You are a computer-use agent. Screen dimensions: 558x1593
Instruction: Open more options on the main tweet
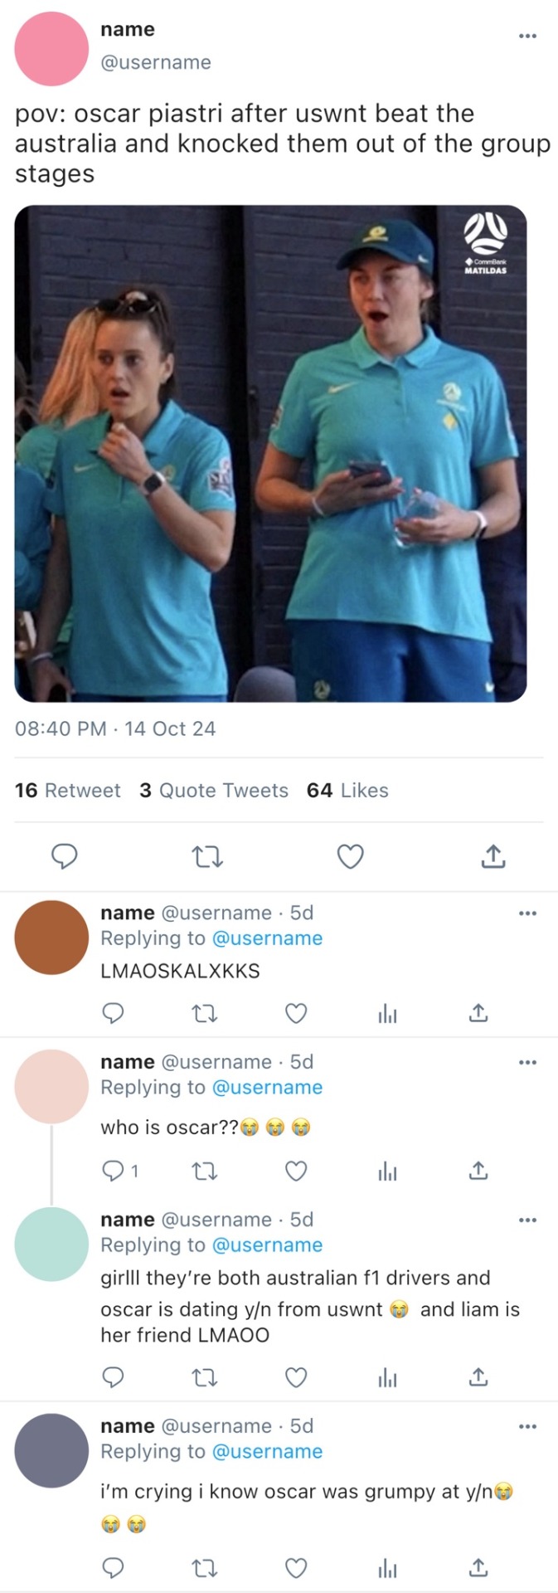pos(527,36)
